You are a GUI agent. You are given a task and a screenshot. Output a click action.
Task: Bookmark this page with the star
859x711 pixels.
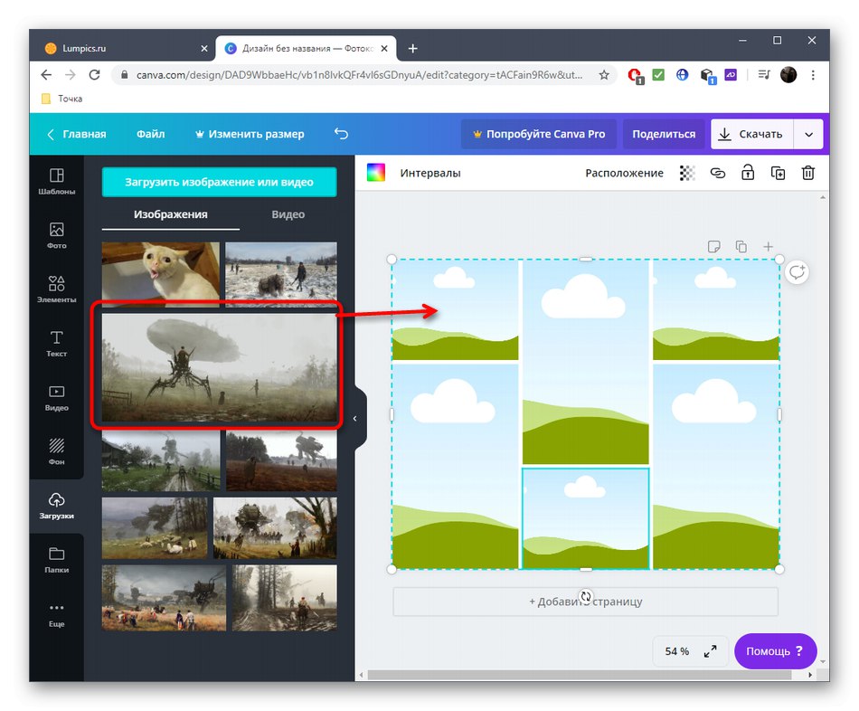tap(604, 75)
